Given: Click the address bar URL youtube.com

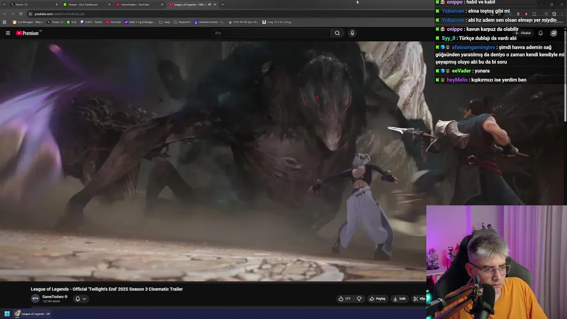Looking at the screenshot, I should [59, 14].
